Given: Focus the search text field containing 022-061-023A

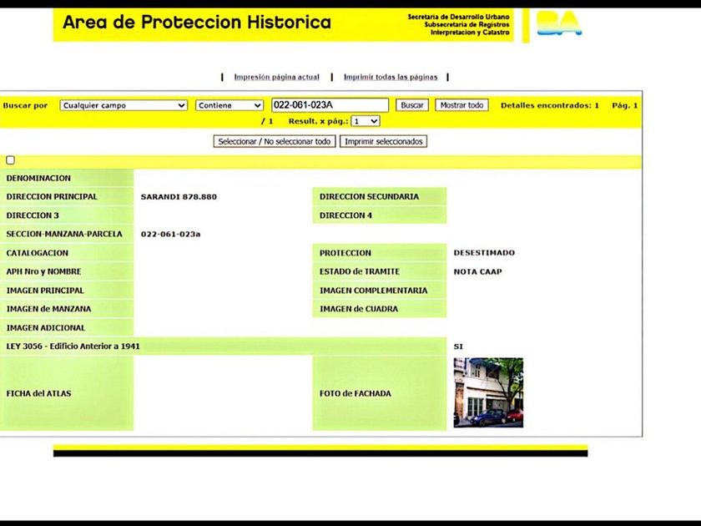Looking at the screenshot, I should [x=330, y=105].
